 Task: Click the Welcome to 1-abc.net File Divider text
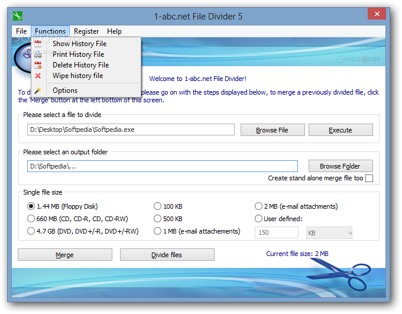pyautogui.click(x=198, y=79)
